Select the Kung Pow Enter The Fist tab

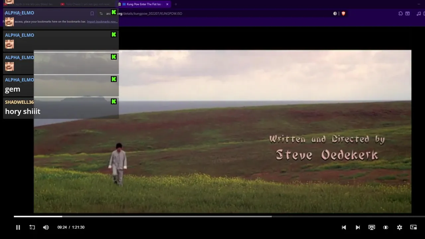(144, 4)
